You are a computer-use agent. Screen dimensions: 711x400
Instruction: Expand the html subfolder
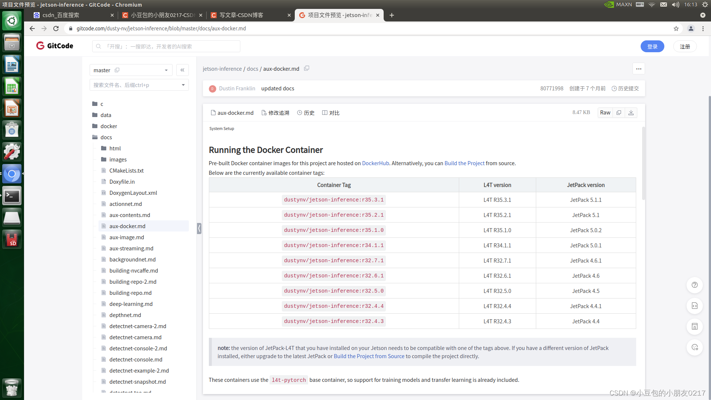pos(115,148)
